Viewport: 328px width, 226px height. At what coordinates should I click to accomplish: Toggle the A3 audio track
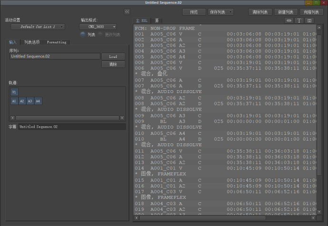coord(30,101)
